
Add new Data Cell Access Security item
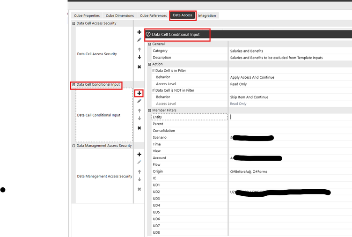(139, 32)
